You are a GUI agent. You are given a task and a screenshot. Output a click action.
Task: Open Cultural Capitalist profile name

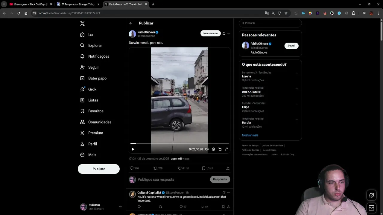(149, 193)
